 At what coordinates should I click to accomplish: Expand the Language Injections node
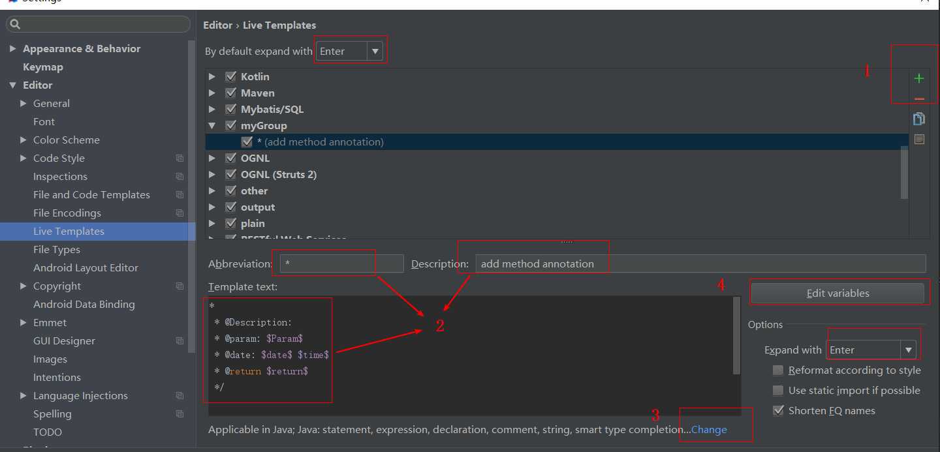[x=23, y=396]
